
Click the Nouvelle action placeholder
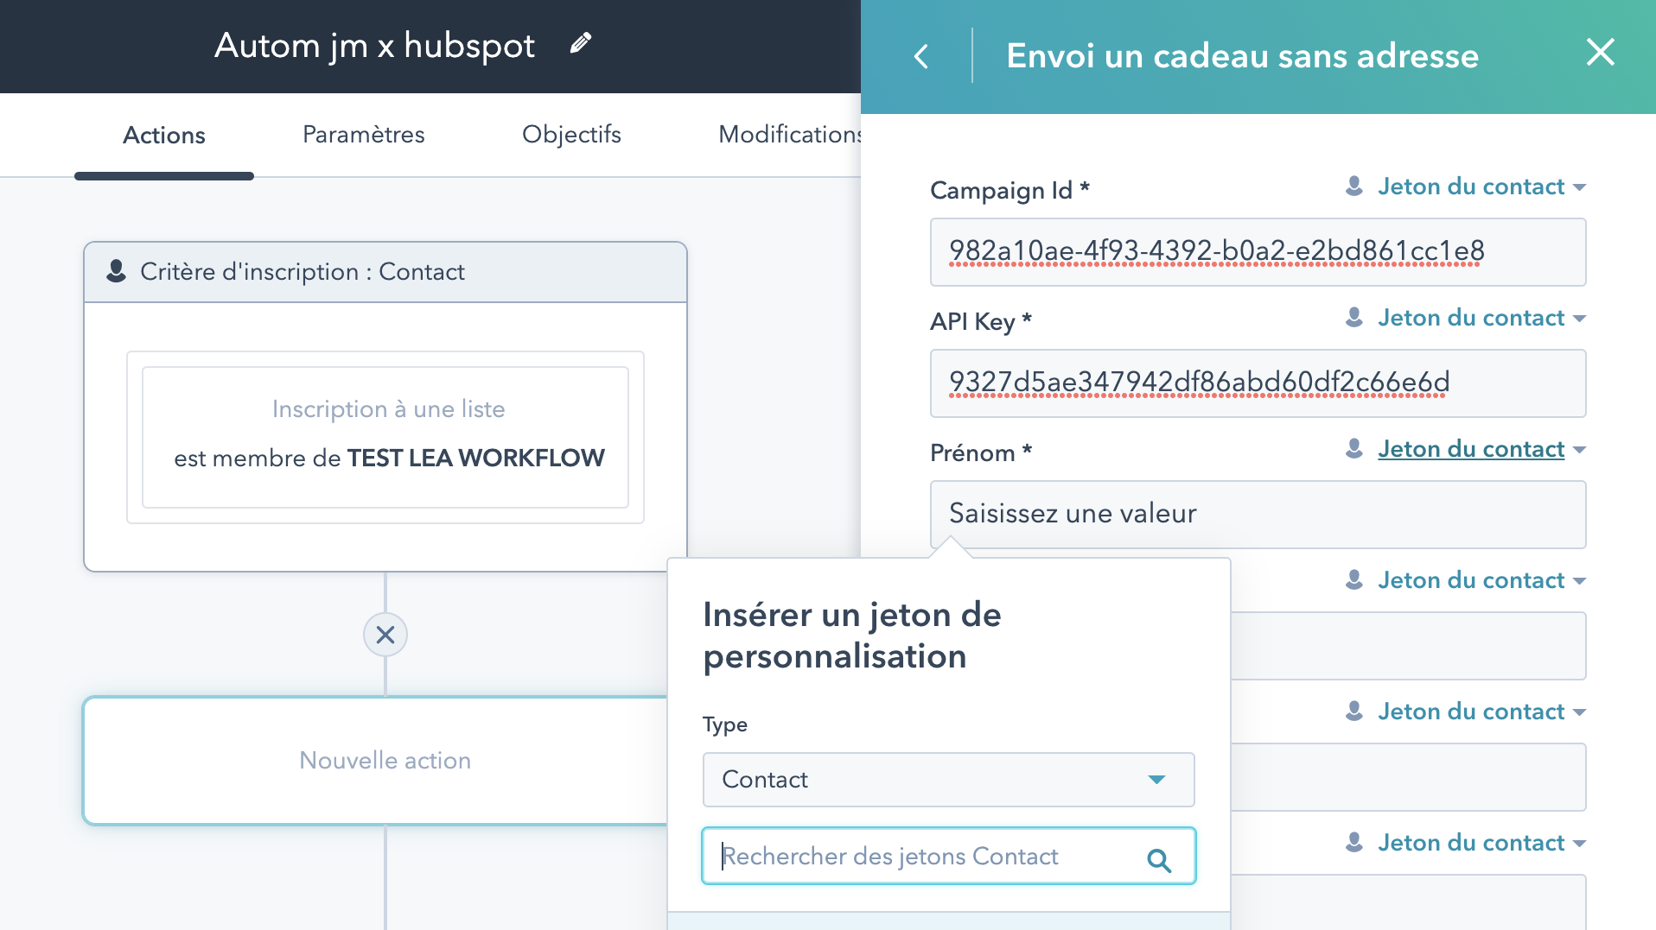[x=385, y=760]
